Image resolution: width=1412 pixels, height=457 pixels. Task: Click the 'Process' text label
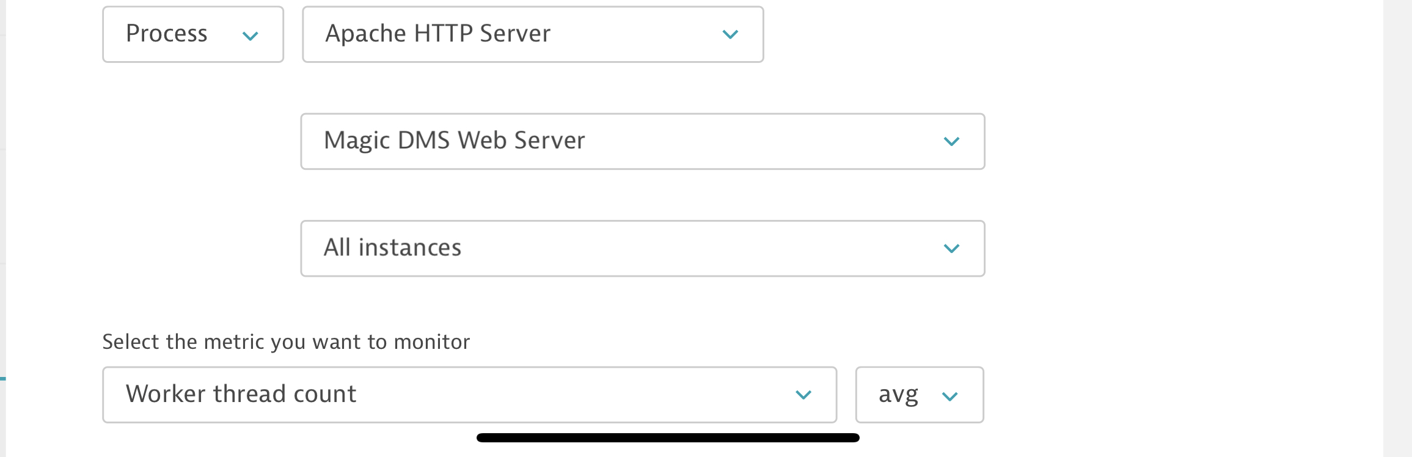pos(166,34)
